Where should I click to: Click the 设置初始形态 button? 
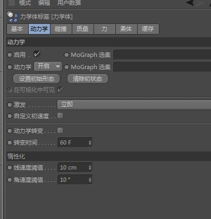pos(37,79)
